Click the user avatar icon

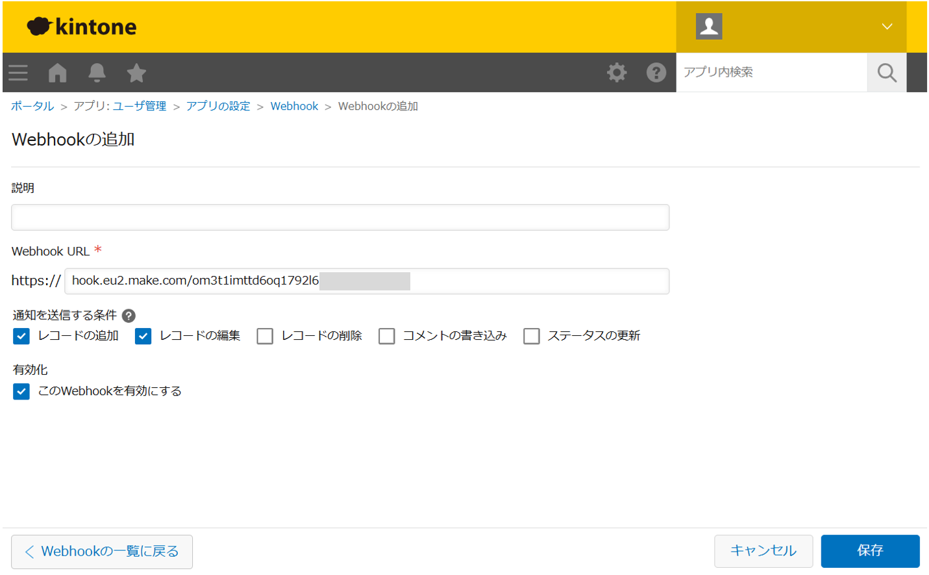click(x=709, y=27)
